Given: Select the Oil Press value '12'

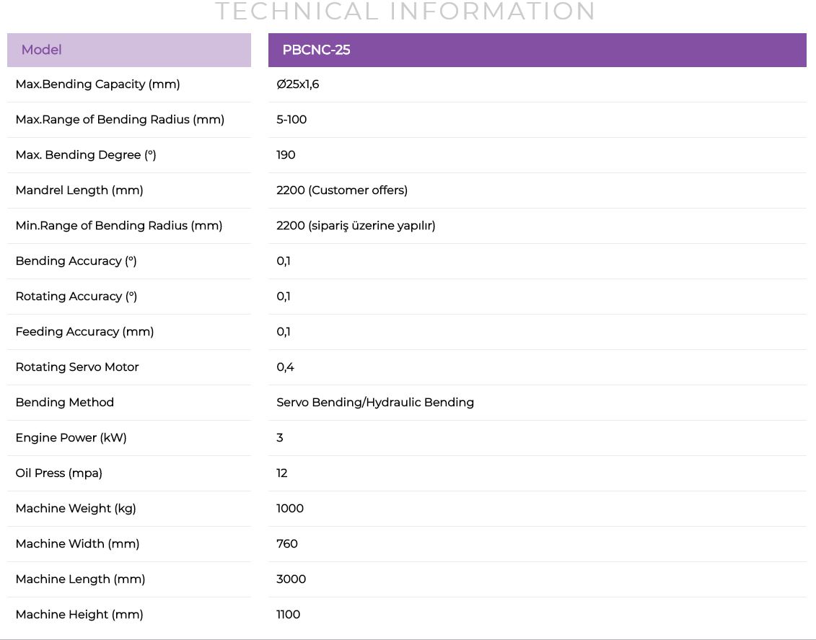Looking at the screenshot, I should [282, 473].
